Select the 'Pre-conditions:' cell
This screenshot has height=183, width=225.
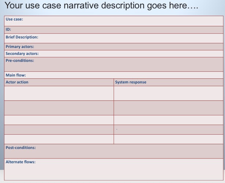tap(114, 64)
